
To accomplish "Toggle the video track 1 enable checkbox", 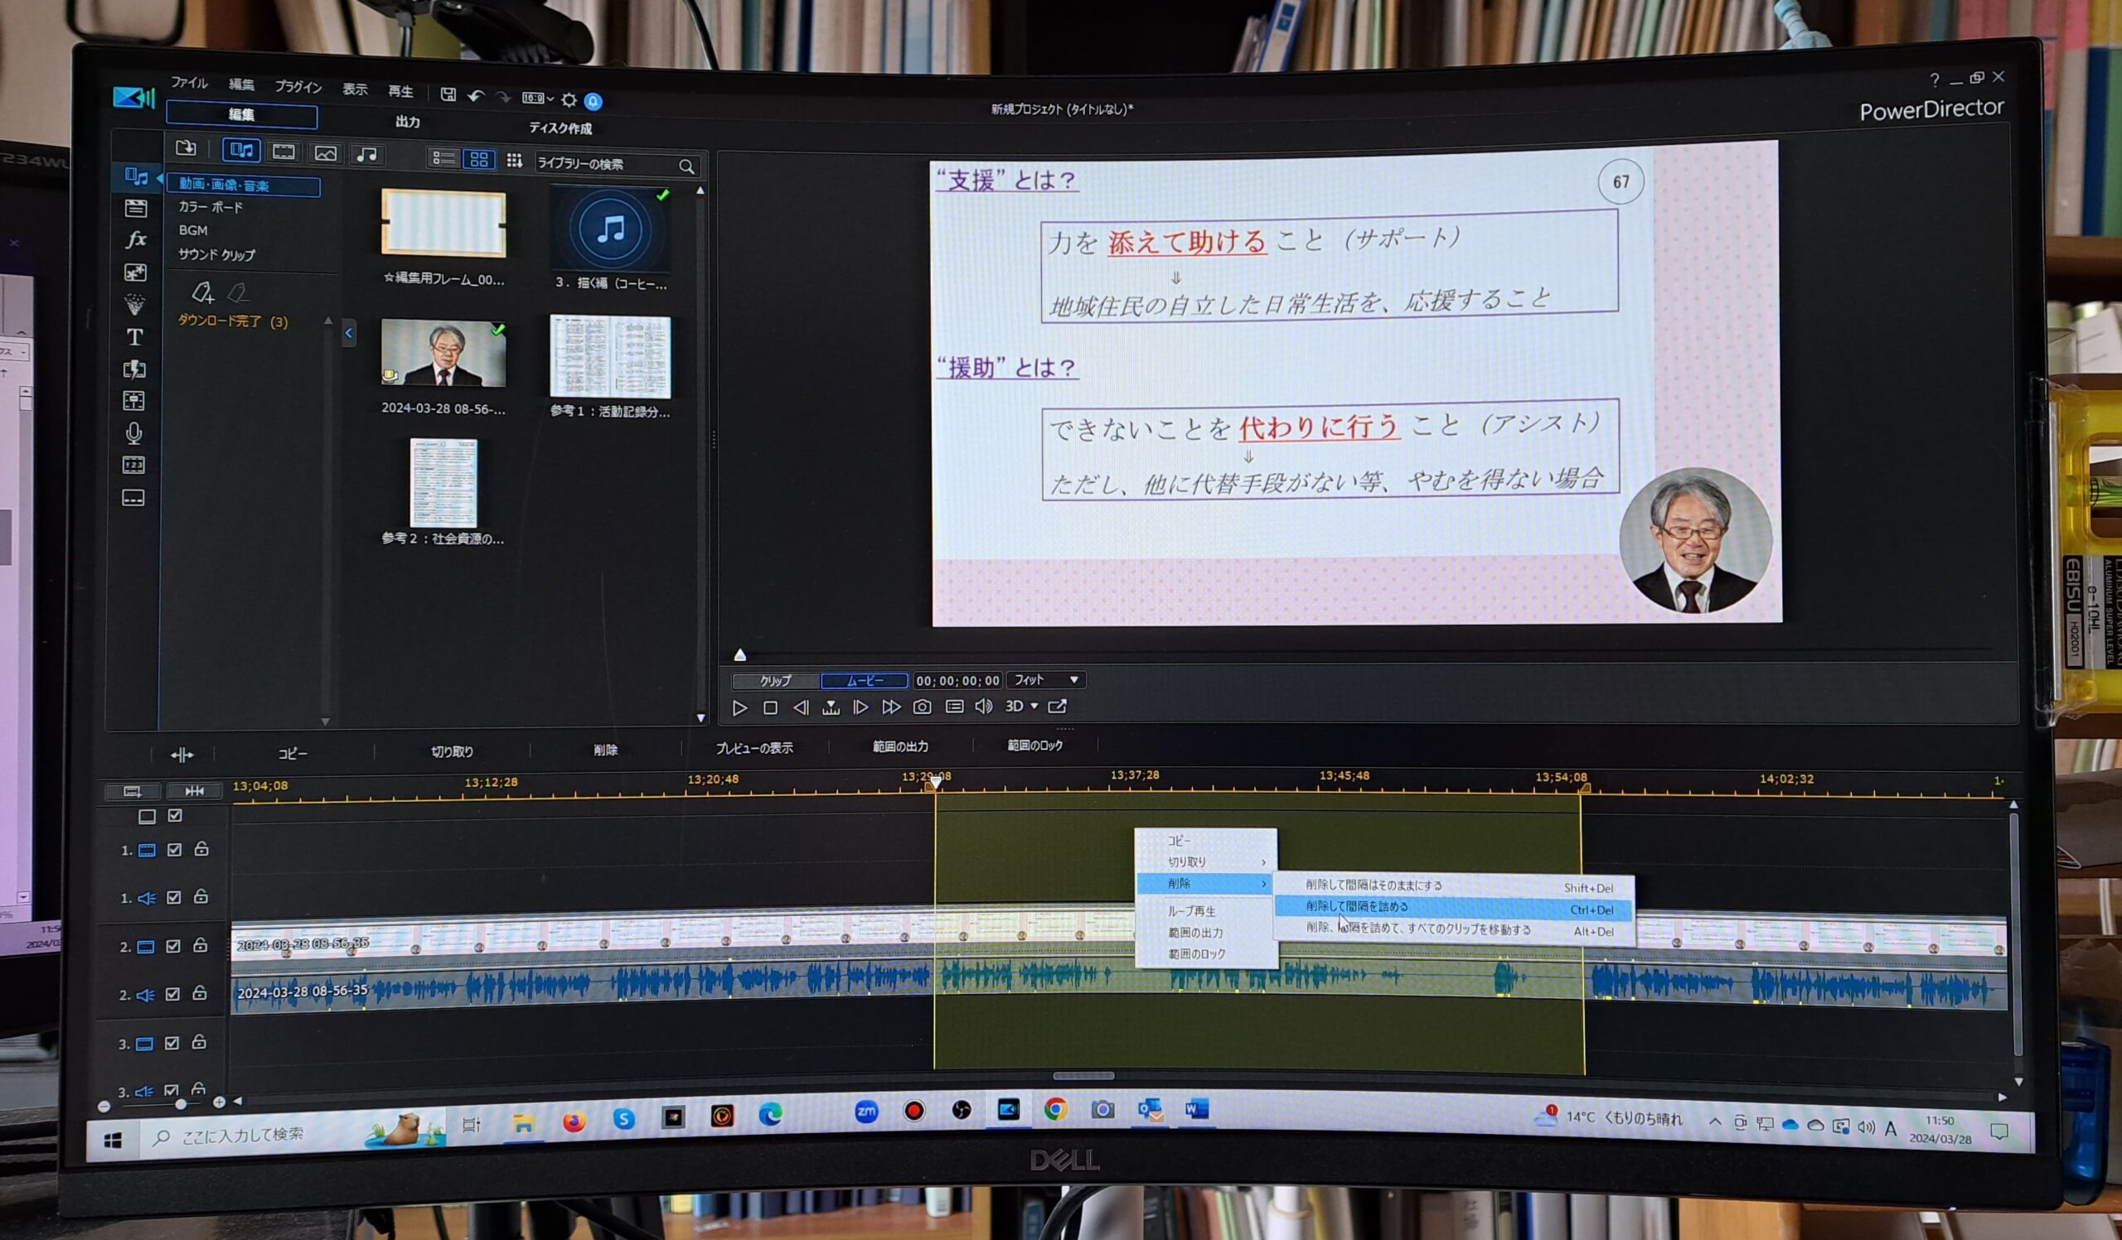I will (x=174, y=850).
